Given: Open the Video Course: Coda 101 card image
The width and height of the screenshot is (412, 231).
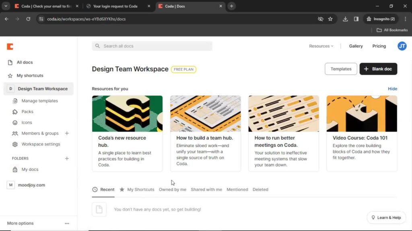Looking at the screenshot, I should [362, 113].
